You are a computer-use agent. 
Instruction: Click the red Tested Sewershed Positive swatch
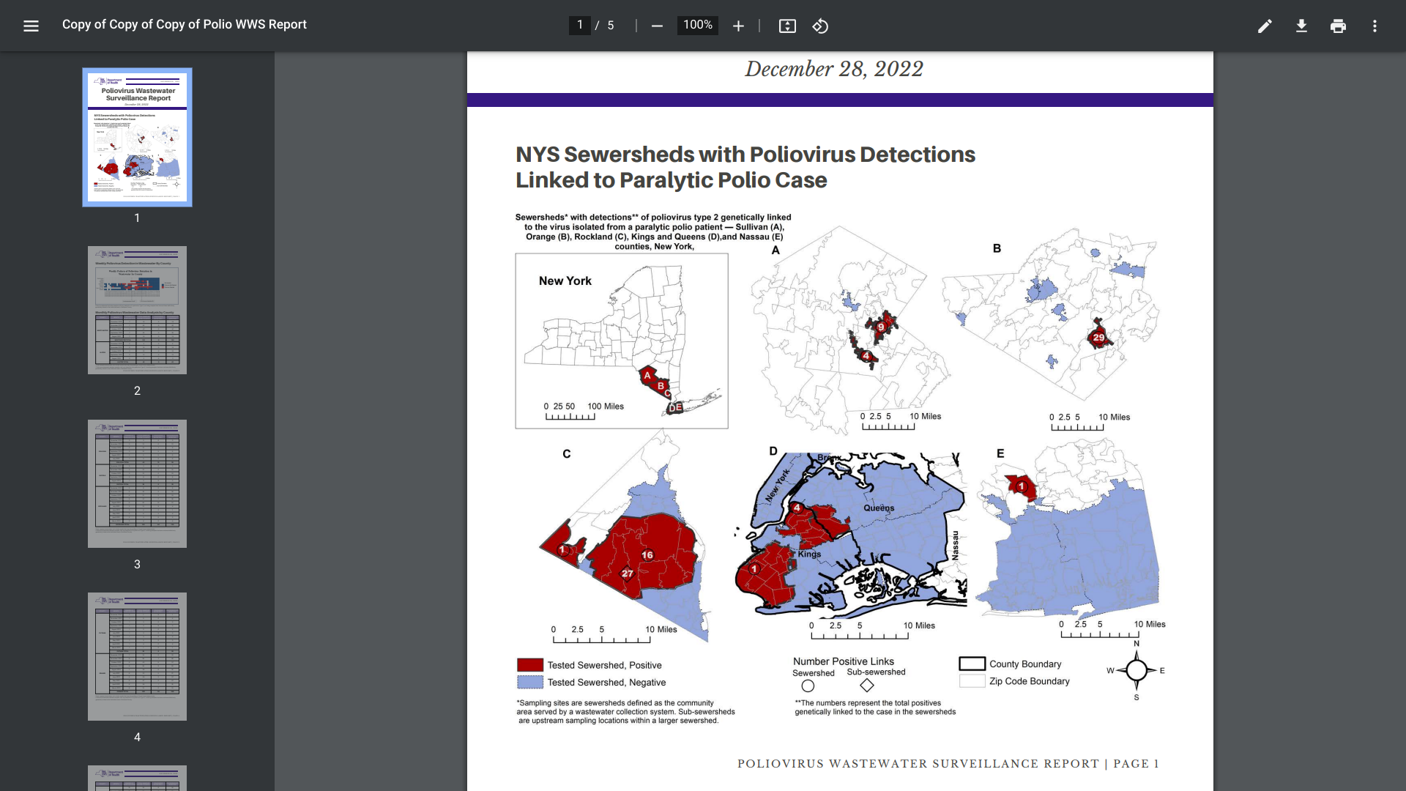(530, 665)
